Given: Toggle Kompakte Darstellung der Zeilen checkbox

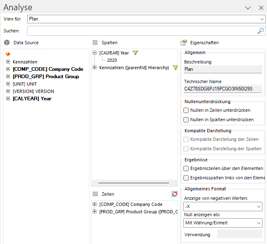Looking at the screenshot, I should [186, 139].
